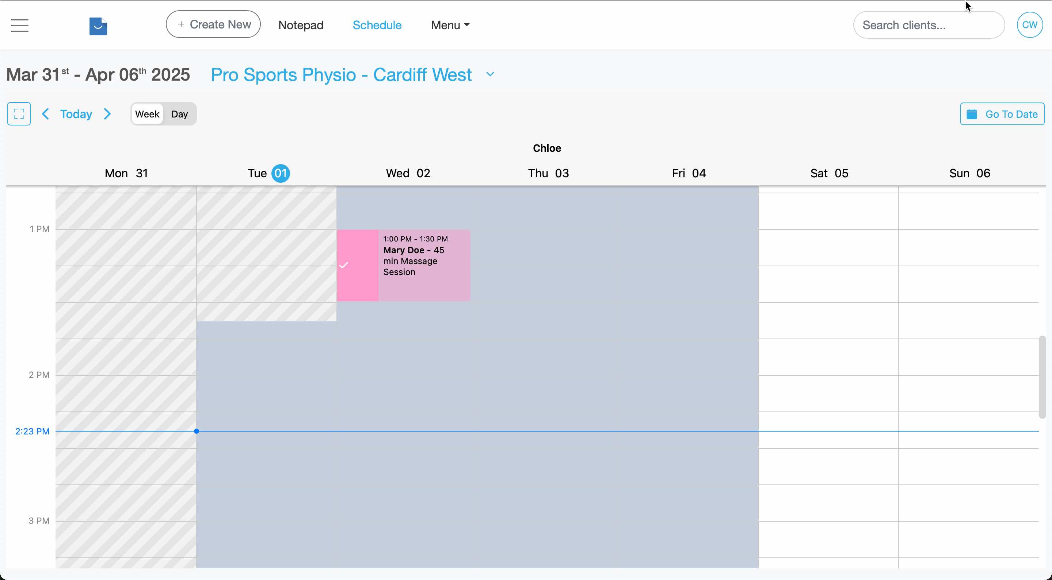Click the 2:23 PM current time marker
This screenshot has height=580, width=1052.
(x=32, y=431)
